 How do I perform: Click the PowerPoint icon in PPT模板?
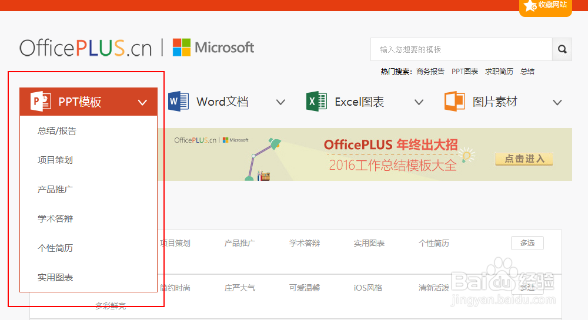pos(41,101)
